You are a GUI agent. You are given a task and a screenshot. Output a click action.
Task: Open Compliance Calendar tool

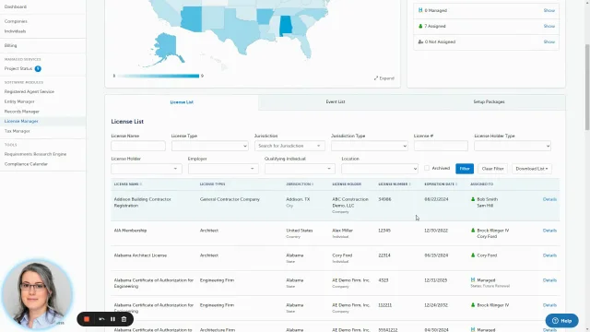(x=26, y=164)
